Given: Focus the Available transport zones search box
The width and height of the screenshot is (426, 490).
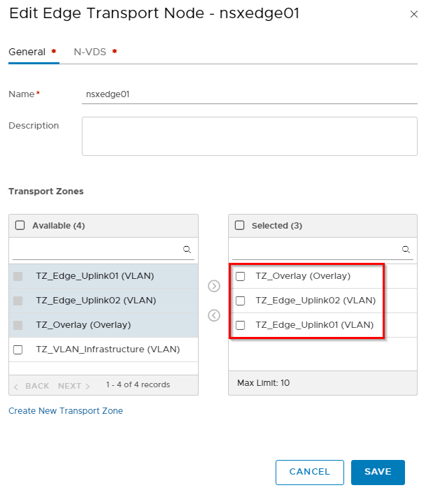Looking at the screenshot, I should pos(97,249).
